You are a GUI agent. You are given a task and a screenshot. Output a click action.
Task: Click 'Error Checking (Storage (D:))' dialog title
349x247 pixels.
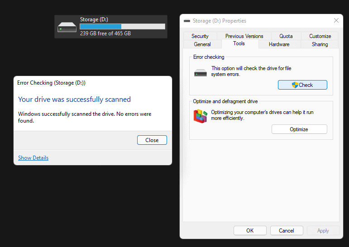52,83
